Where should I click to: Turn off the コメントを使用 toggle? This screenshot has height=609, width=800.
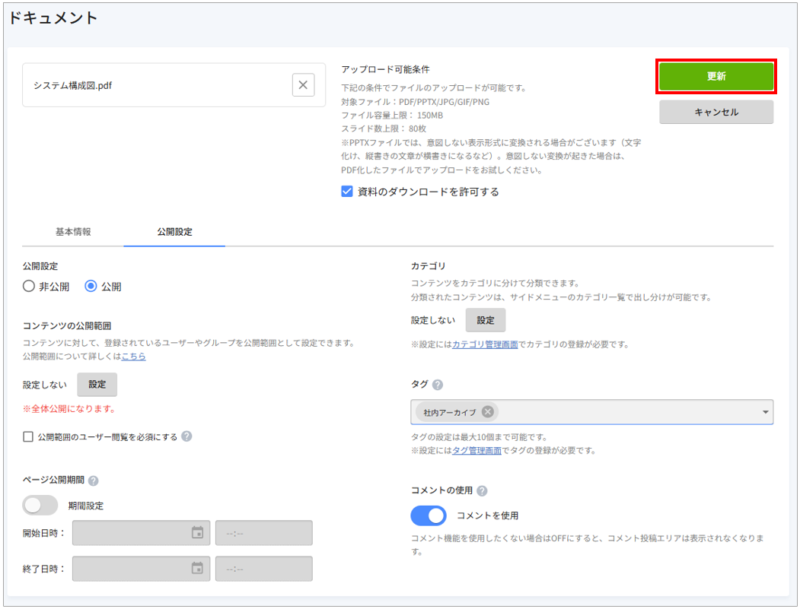click(429, 515)
